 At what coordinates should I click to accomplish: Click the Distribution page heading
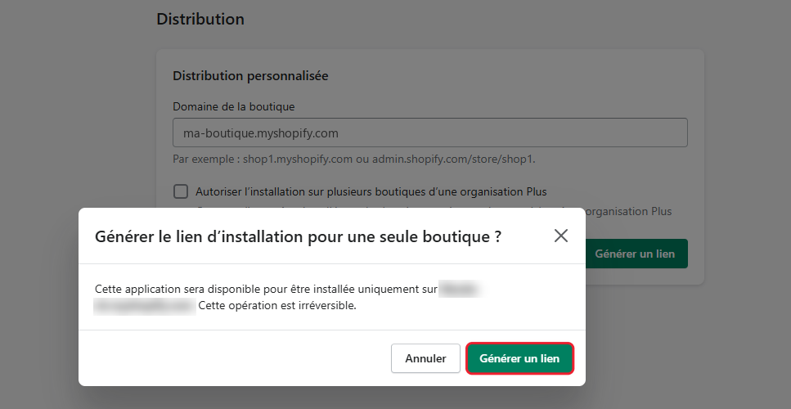click(200, 19)
